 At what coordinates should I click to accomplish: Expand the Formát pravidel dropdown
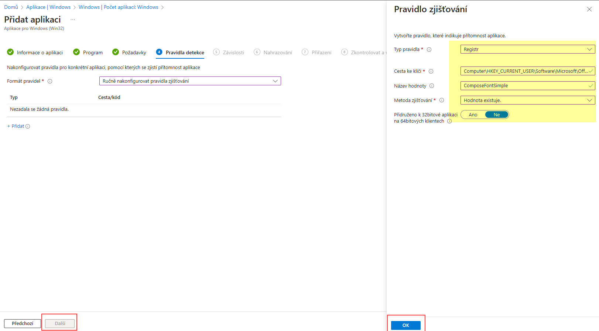[x=190, y=81]
